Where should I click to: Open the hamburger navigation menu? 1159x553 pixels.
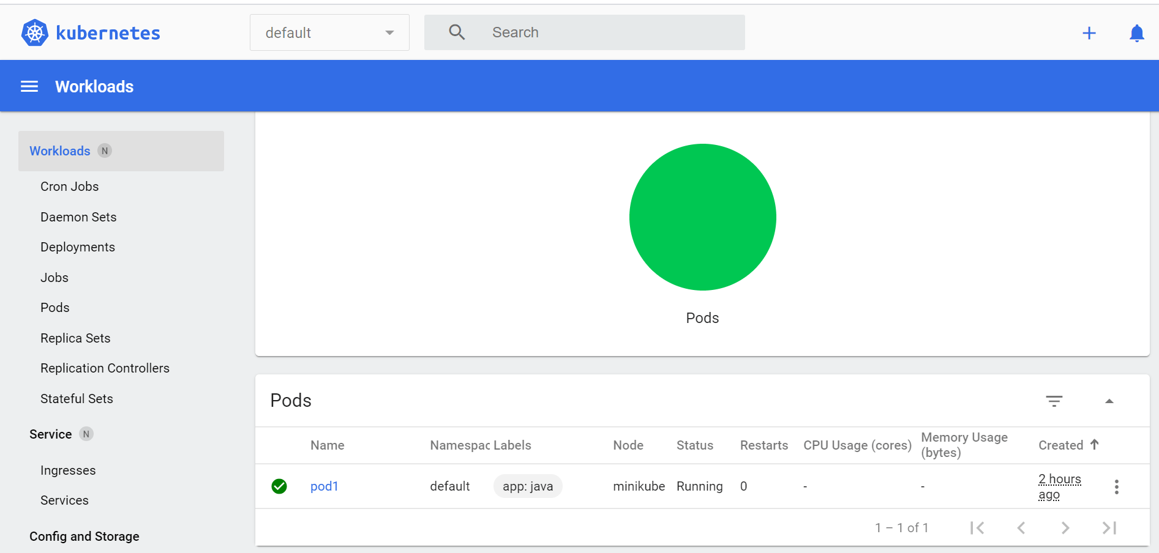coord(29,87)
